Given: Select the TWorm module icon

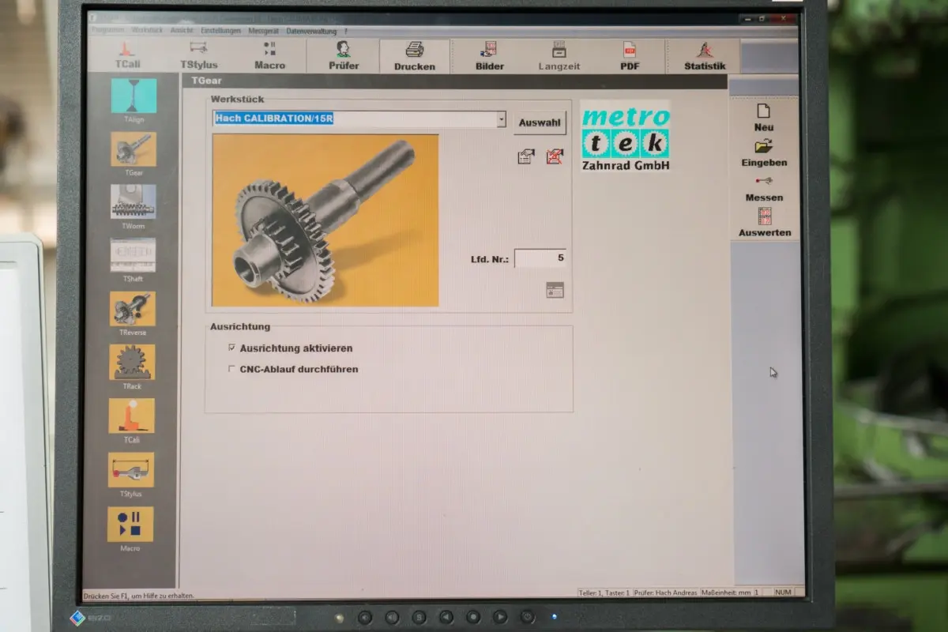Looking at the screenshot, I should click(133, 202).
